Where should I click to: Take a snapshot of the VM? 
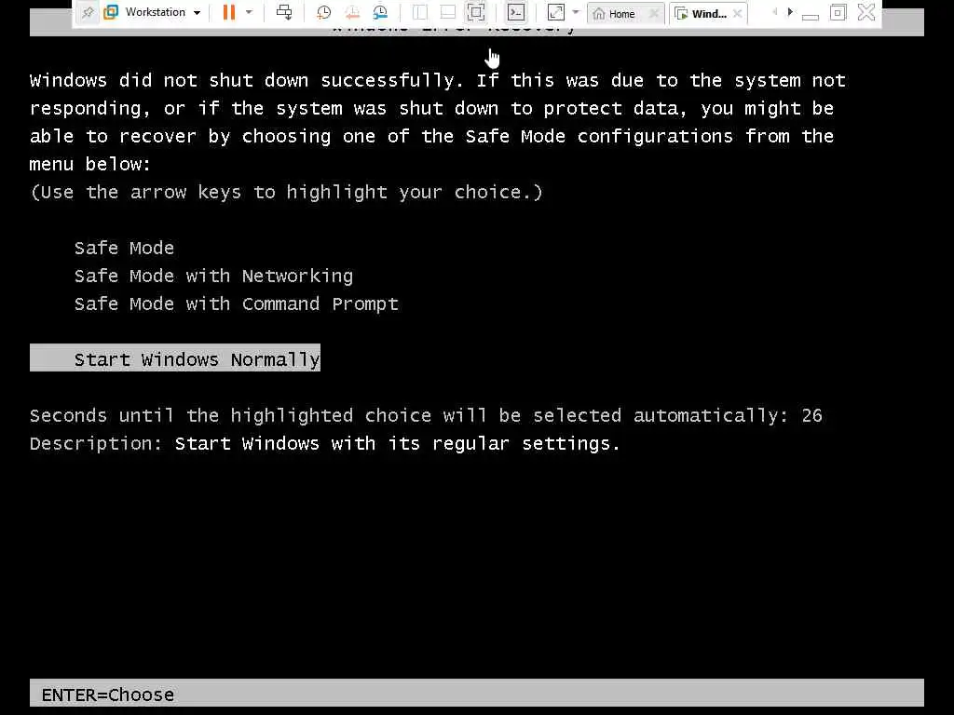(x=323, y=12)
